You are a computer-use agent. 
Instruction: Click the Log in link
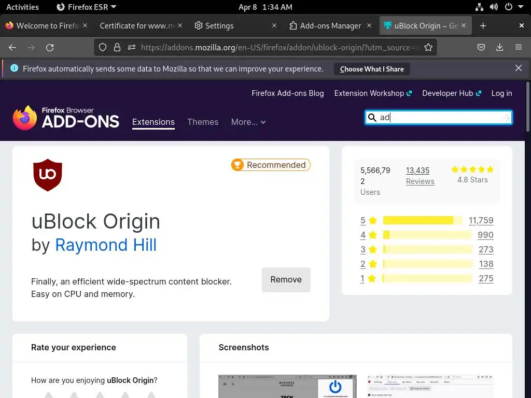pos(501,93)
